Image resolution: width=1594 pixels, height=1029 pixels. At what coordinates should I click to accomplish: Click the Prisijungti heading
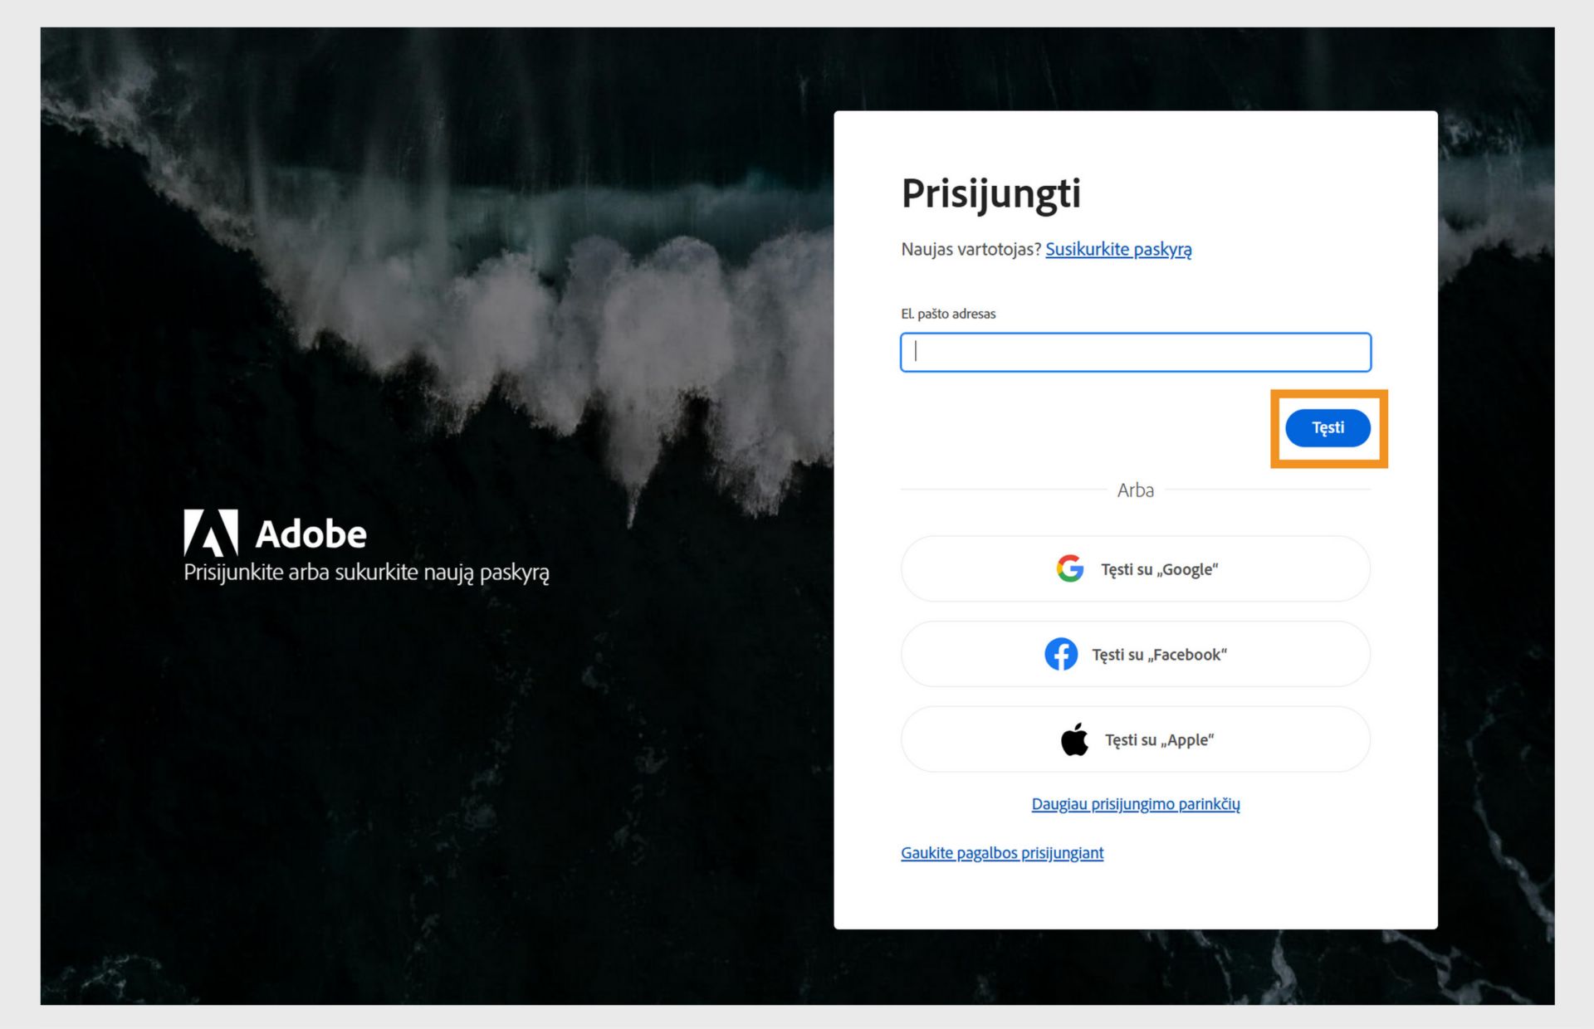point(991,194)
